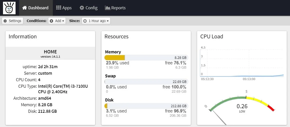Image resolution: width=290 pixels, height=127 pixels.
Task: Click the Disk usage progress bar
Action: (146, 106)
